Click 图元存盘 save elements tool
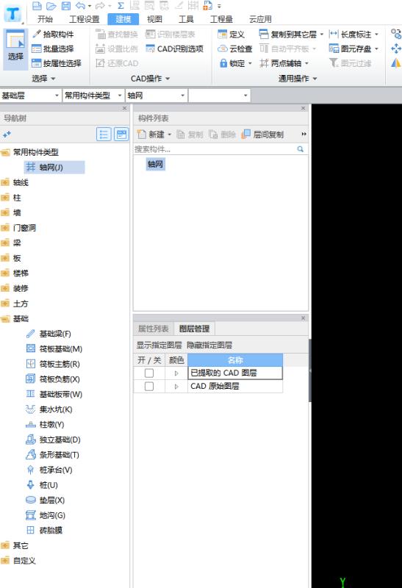 pyautogui.click(x=351, y=49)
